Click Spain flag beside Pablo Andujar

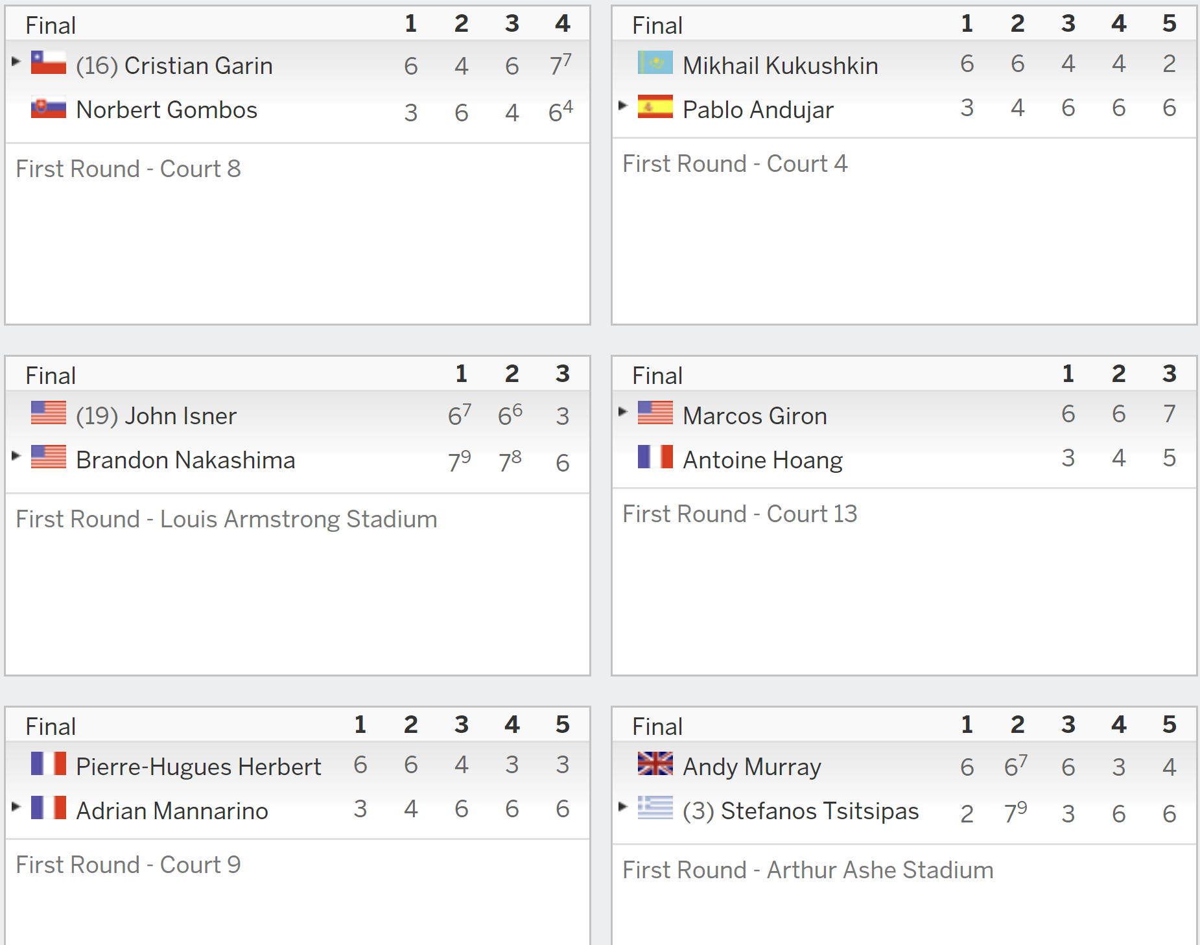(655, 107)
